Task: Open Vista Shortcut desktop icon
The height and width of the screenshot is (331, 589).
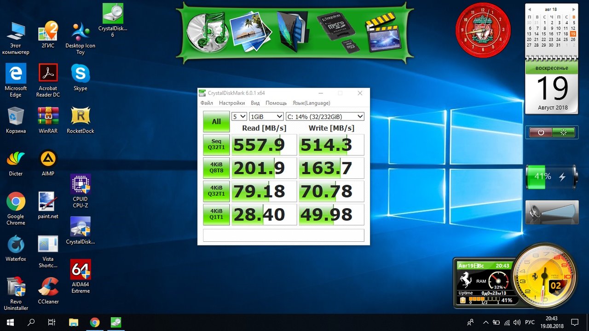Action: [48, 251]
